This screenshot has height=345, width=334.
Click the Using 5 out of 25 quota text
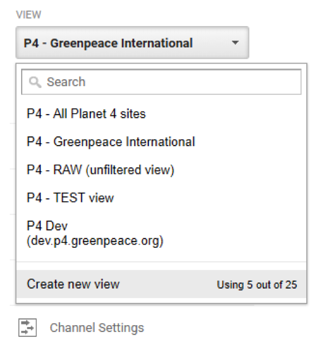tap(257, 285)
